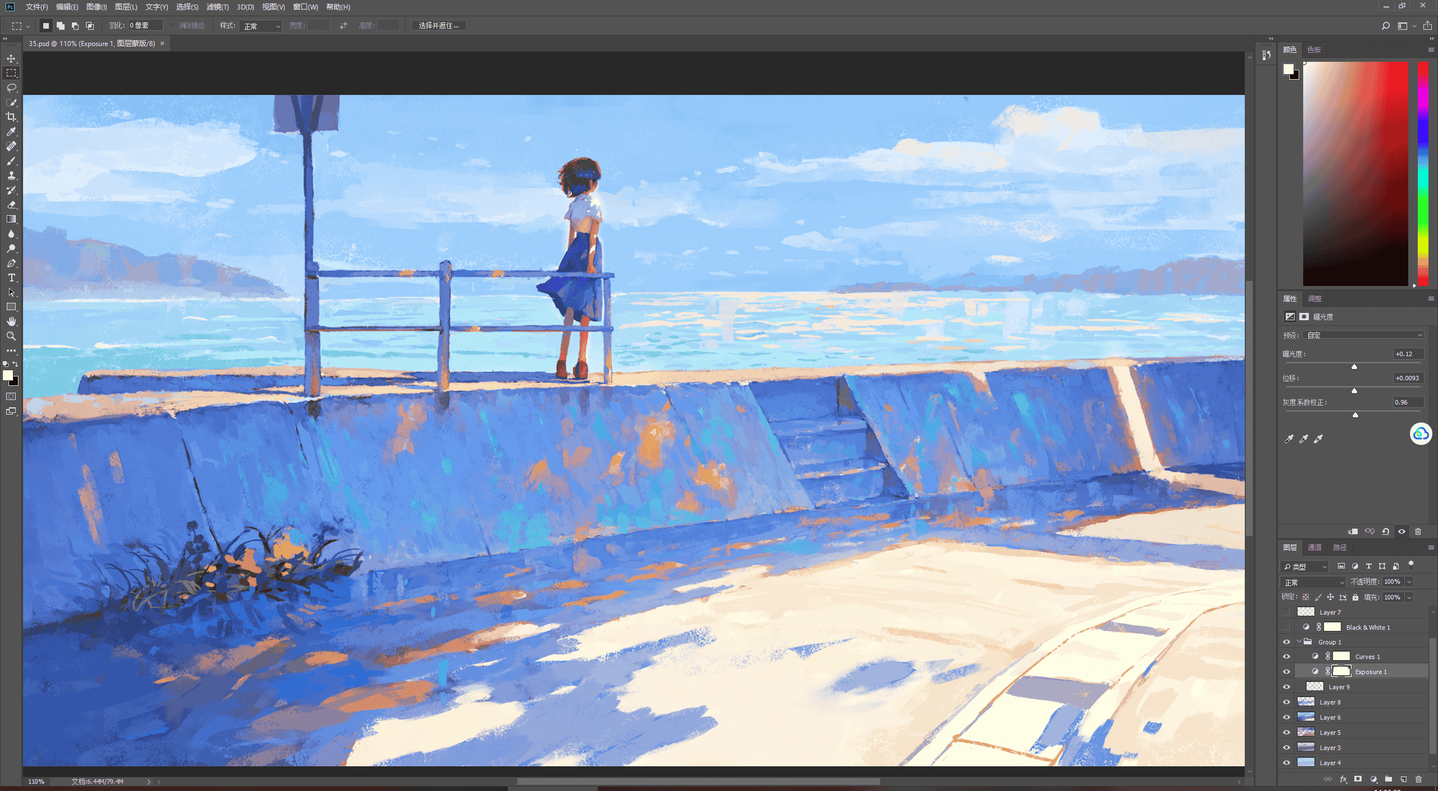The image size is (1438, 791).
Task: Select the Zoom tool
Action: tap(11, 336)
